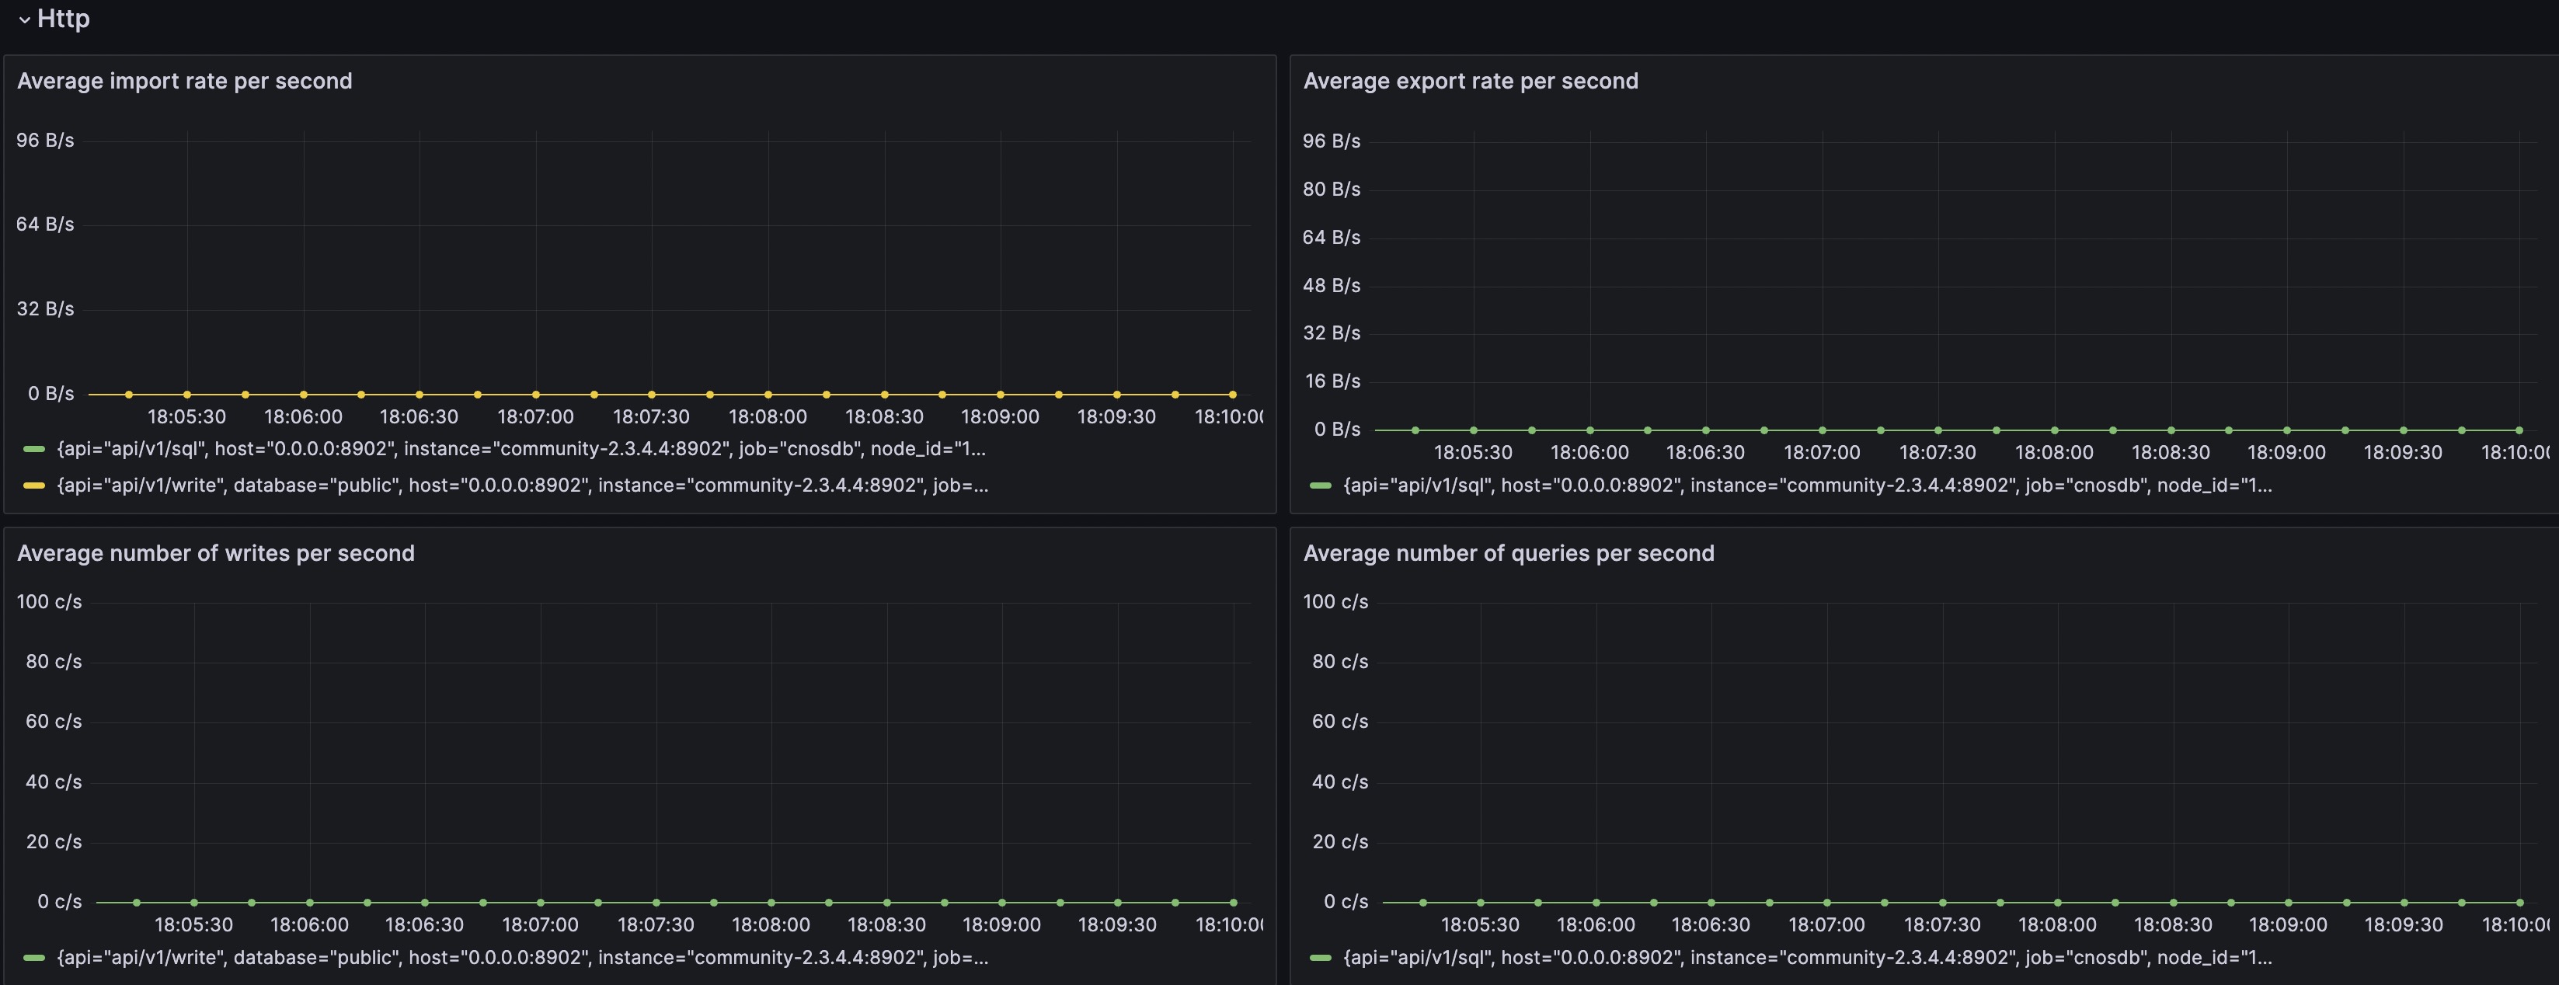Click green legend swatch in writes panel
This screenshot has width=2559, height=985.
(x=33, y=958)
